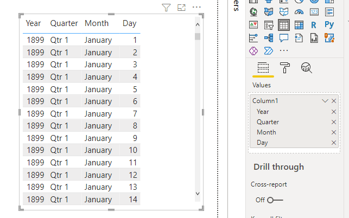The image size is (349, 218).
Task: Open Focus mode for the table visual
Action: (181, 8)
